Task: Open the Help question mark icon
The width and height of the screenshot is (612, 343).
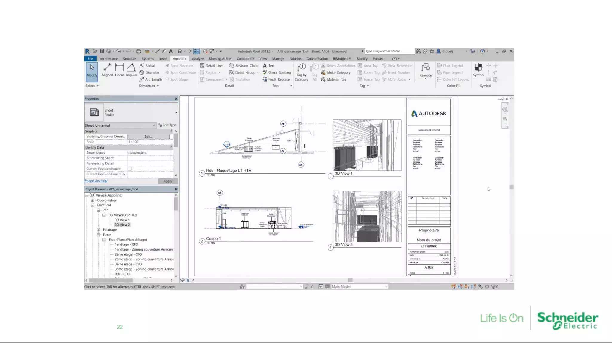Action: tap(482, 51)
